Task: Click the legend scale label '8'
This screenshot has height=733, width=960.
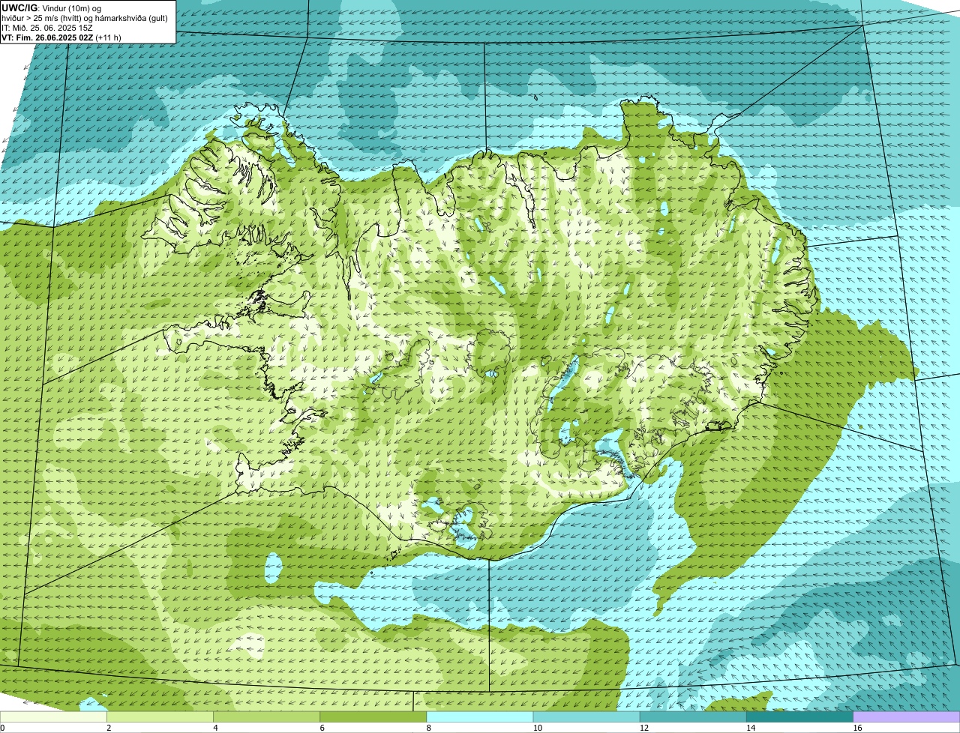Action: (429, 728)
